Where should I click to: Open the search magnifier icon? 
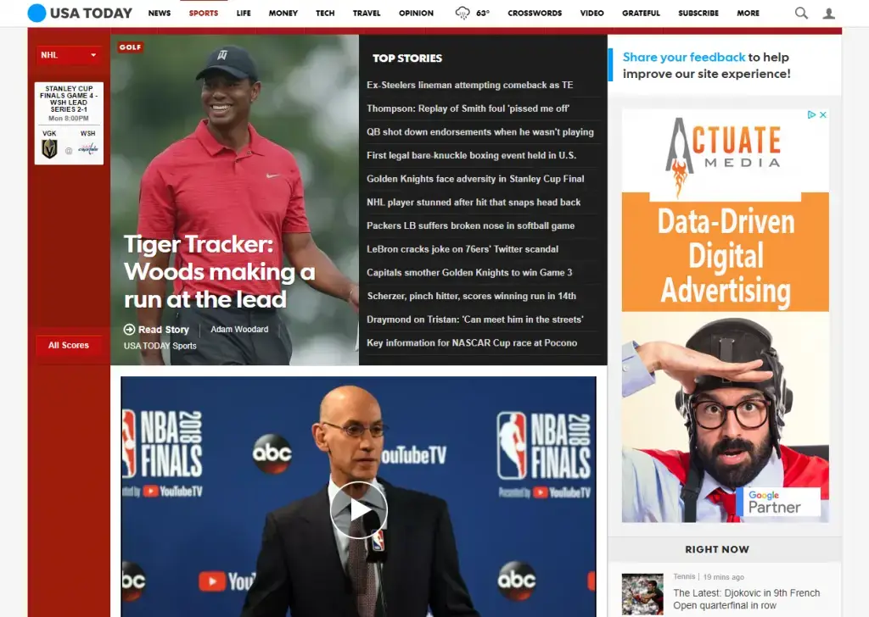[801, 13]
